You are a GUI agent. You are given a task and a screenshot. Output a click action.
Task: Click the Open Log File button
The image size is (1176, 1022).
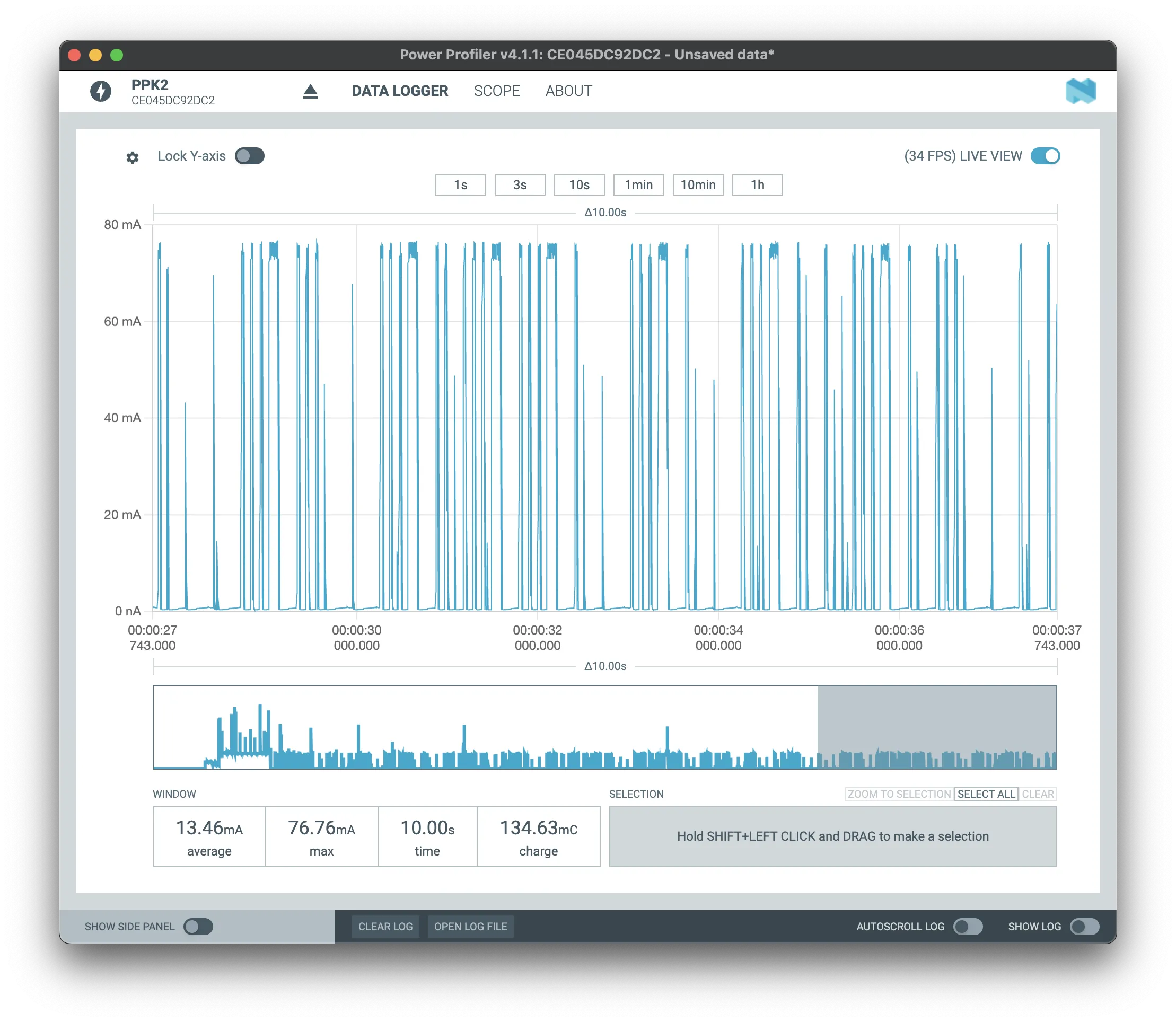(x=470, y=926)
